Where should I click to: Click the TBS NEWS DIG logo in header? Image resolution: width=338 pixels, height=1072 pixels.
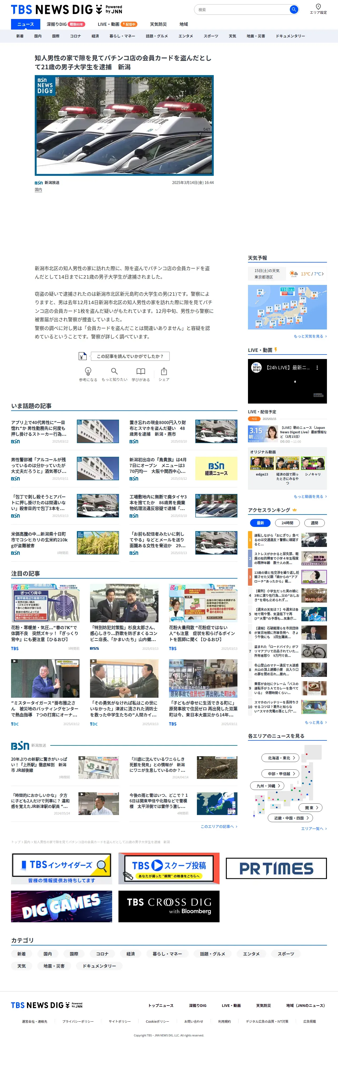[x=67, y=9]
